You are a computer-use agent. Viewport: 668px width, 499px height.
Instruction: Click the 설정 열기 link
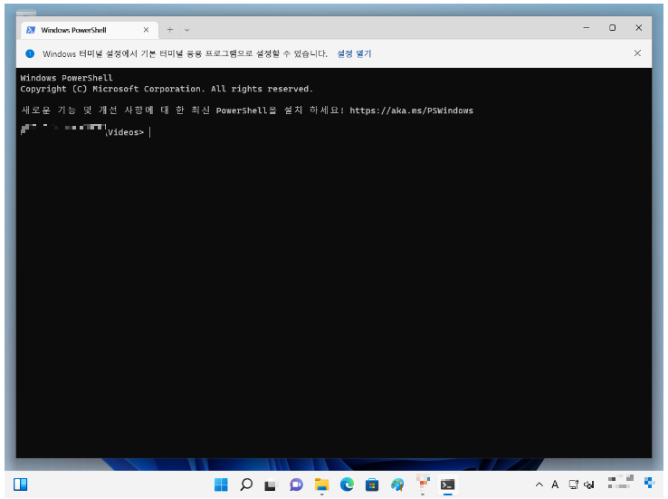[x=354, y=53]
